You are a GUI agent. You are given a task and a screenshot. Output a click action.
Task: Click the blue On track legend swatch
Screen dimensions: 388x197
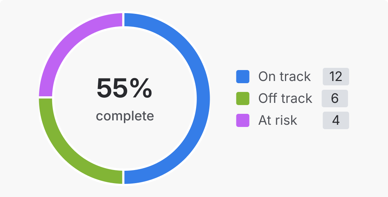(x=243, y=77)
